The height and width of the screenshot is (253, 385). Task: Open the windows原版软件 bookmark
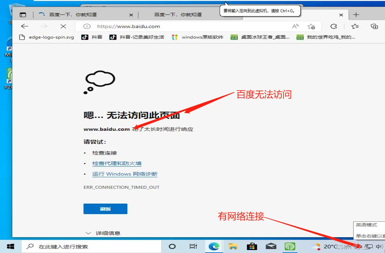pos(197,37)
